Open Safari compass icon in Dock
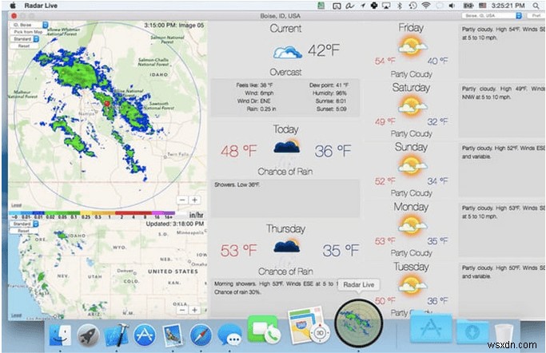Viewport: 546px width, 353px height. point(201,335)
